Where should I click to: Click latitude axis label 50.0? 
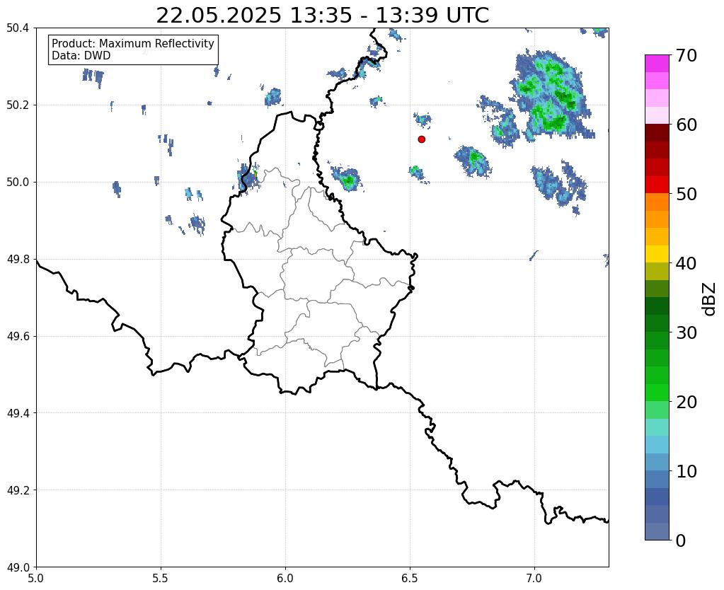coord(18,183)
